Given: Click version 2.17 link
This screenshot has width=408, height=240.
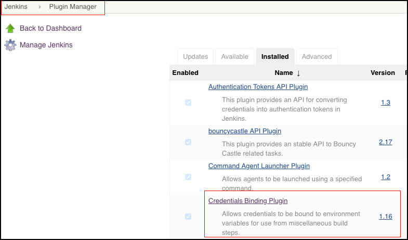Looking at the screenshot, I should click(x=386, y=142).
